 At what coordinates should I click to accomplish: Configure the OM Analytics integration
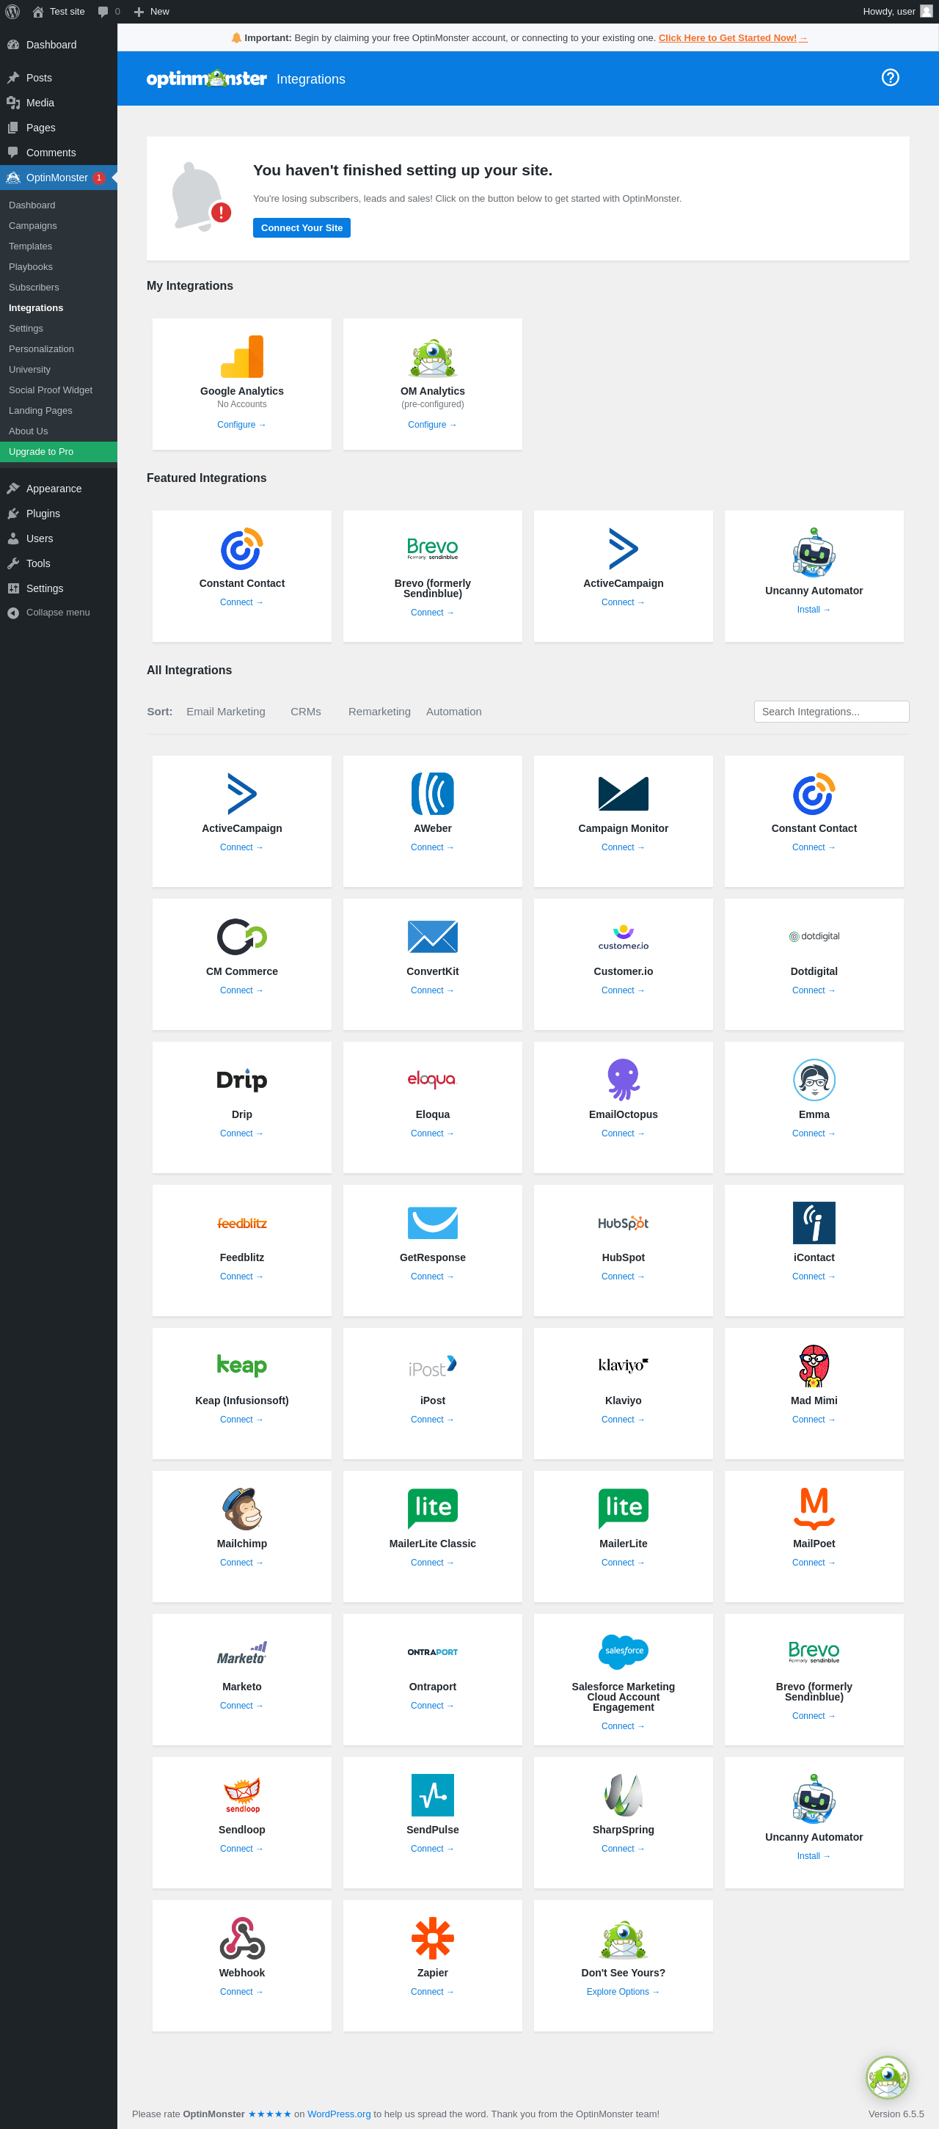click(432, 425)
